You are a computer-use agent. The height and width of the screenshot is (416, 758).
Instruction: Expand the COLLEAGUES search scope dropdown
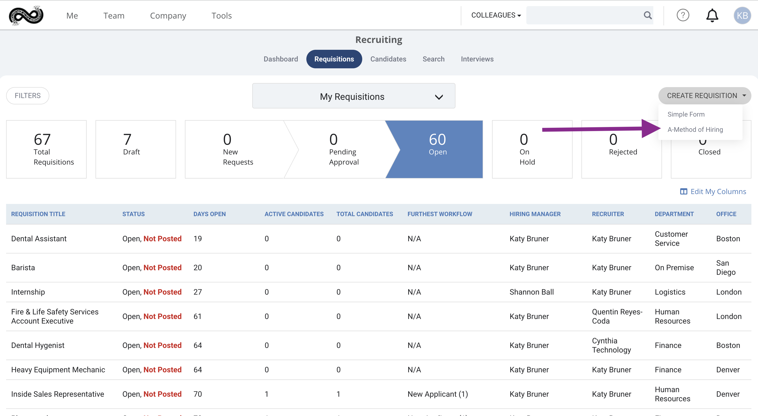click(496, 15)
